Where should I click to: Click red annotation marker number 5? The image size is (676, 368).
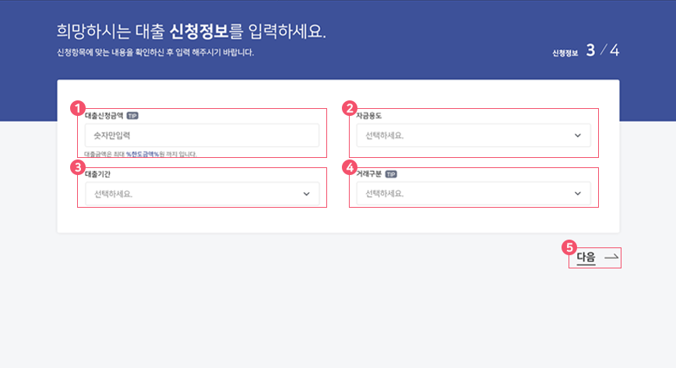click(x=569, y=247)
